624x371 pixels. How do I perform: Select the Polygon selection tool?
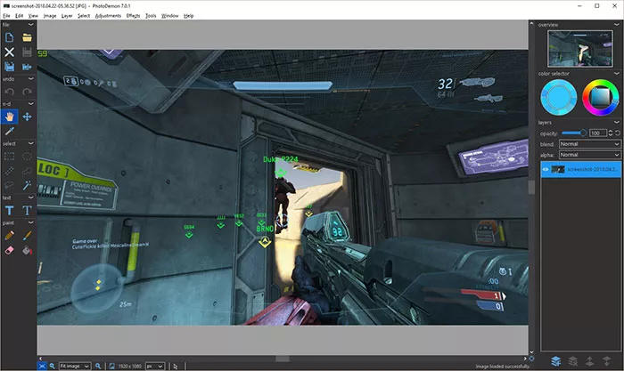point(27,171)
